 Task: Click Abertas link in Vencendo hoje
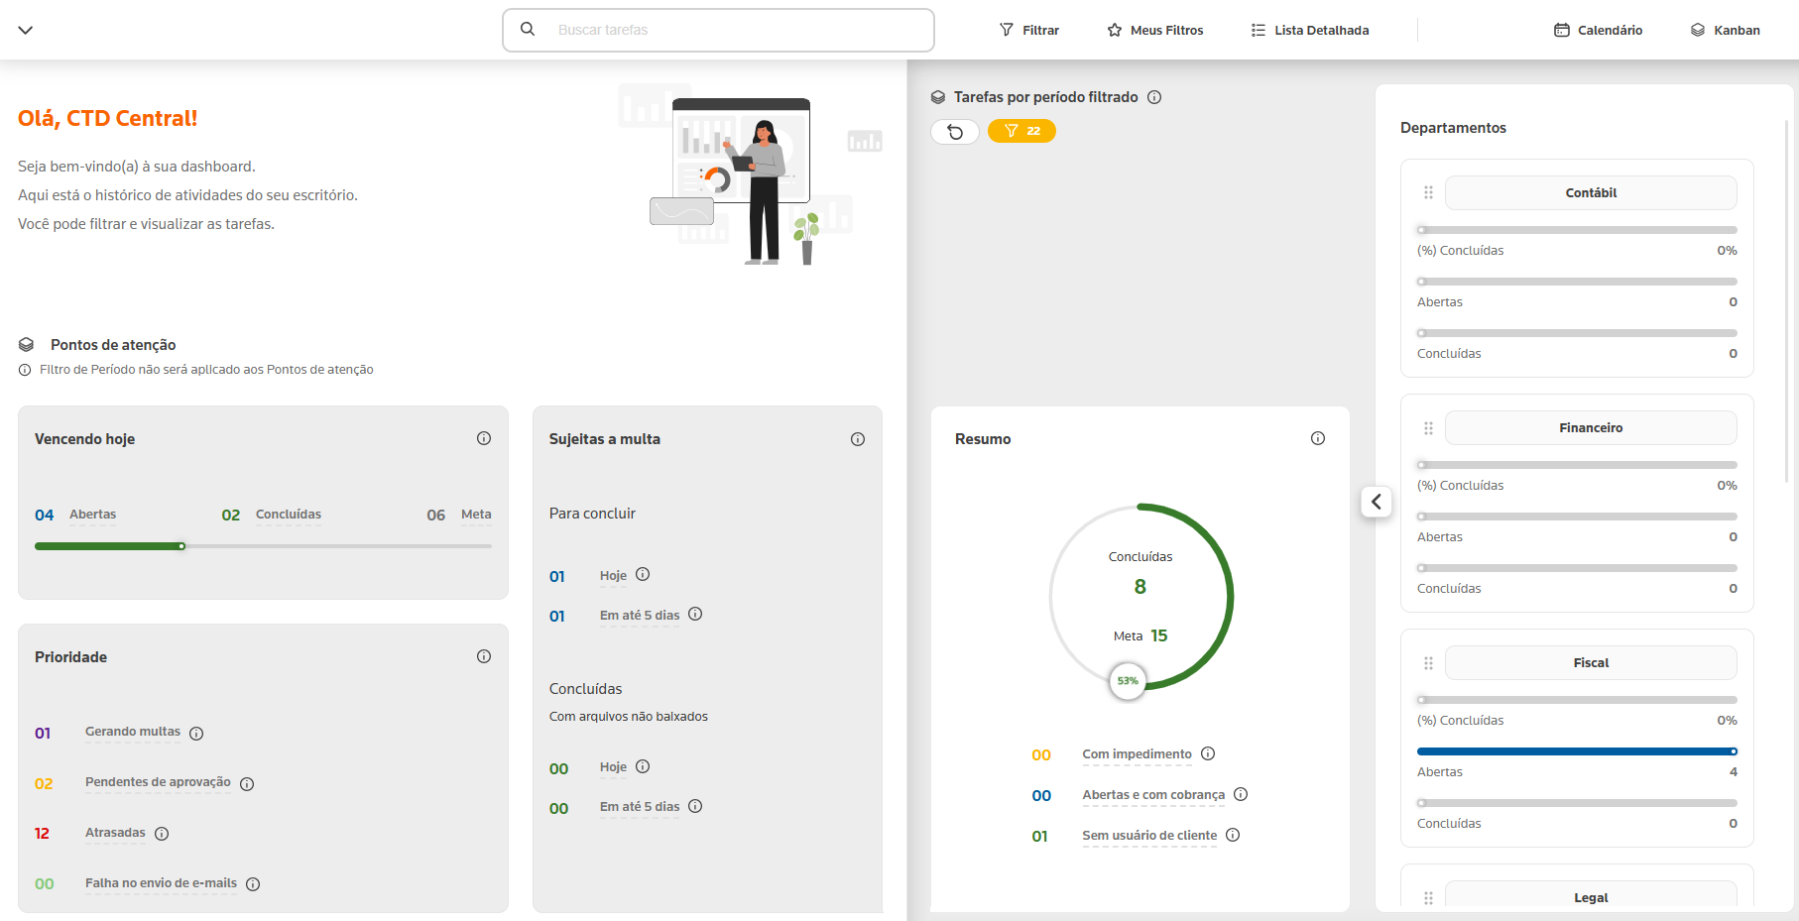click(92, 515)
